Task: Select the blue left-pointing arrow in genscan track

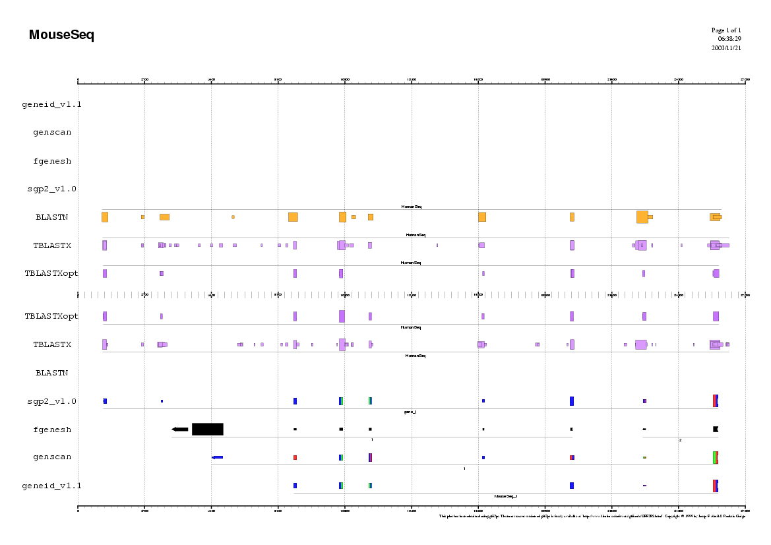Action: 217,457
